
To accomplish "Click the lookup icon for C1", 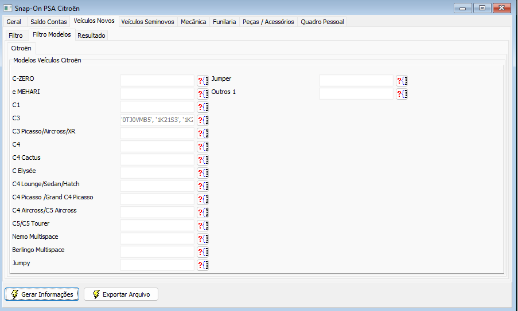I will pyautogui.click(x=203, y=107).
